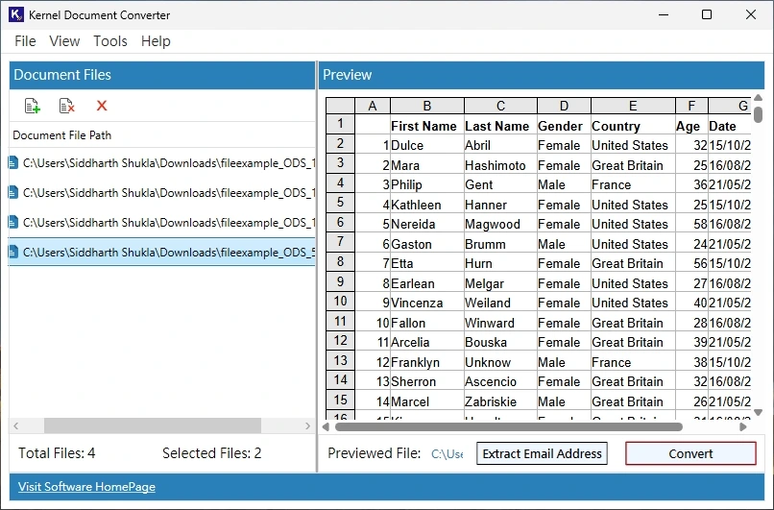This screenshot has height=510, width=774.
Task: Click the preview vertical scrollbar thumb
Action: (x=759, y=114)
